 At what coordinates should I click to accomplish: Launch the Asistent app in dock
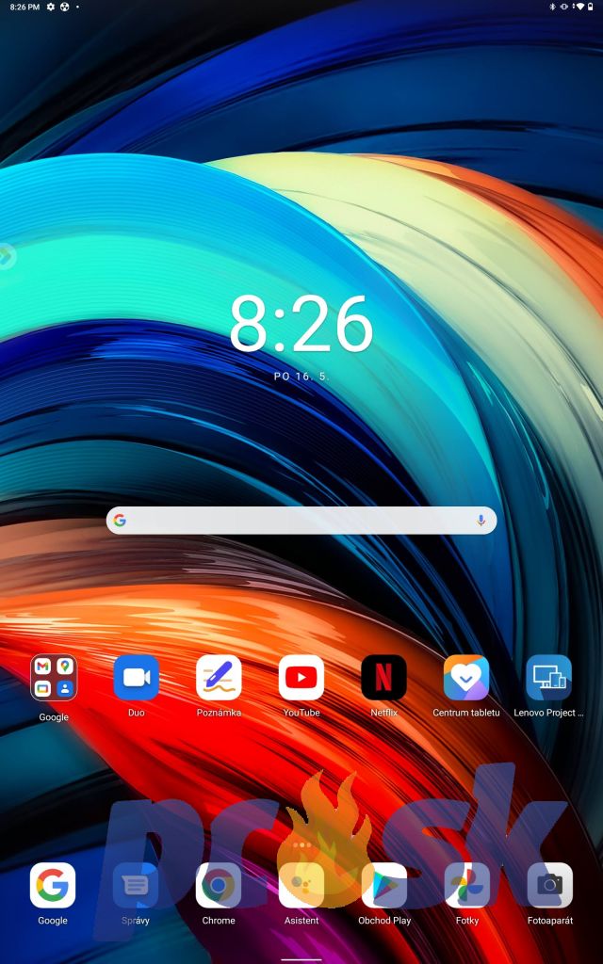[301, 885]
